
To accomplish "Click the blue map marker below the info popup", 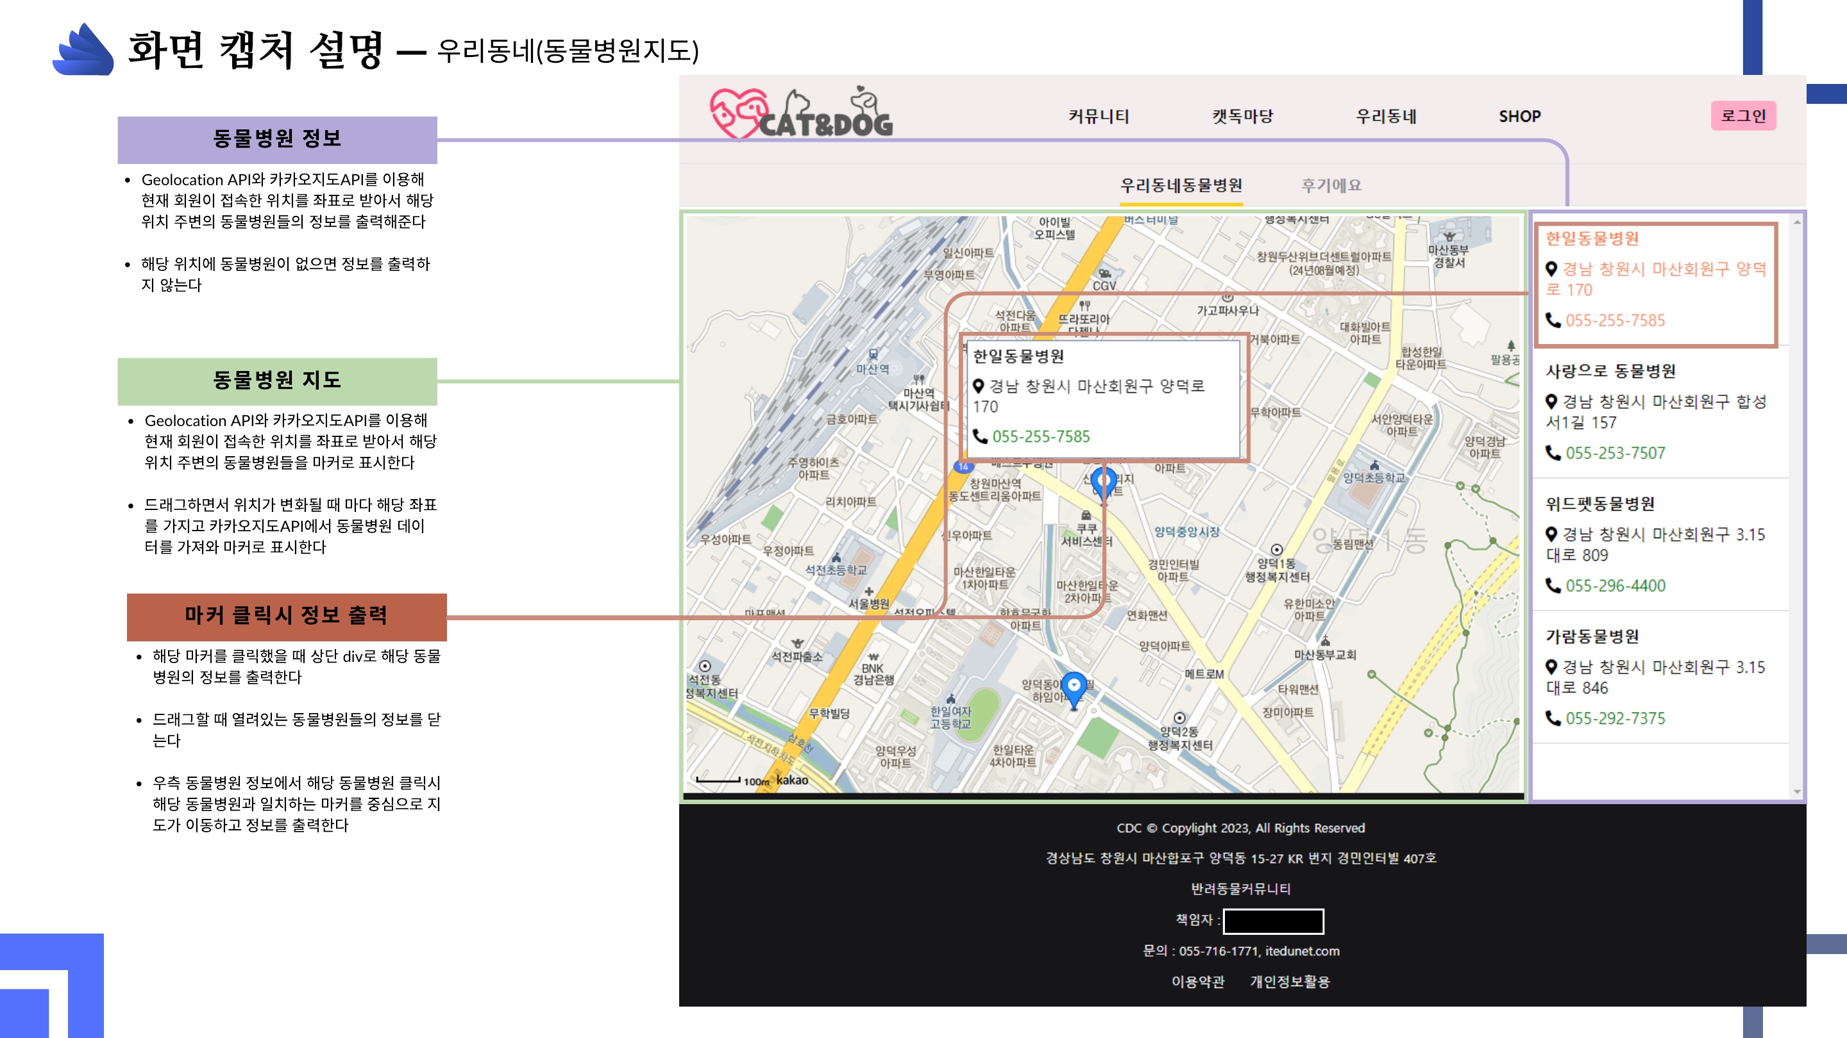I will (1103, 482).
